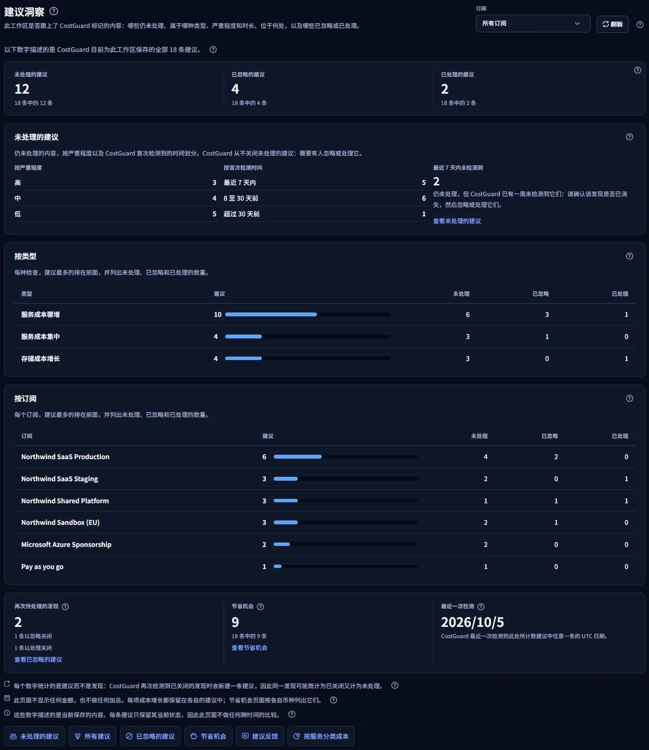
Task: Select the 存储成本增长 type row label
Action: pos(40,359)
